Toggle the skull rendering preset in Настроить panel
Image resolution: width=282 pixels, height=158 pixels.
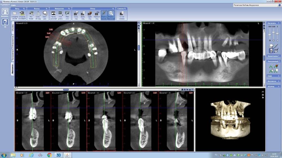click(271, 51)
